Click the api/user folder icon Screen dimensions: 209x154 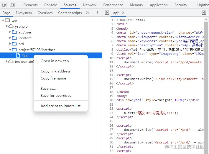pyautogui.click(x=14, y=32)
